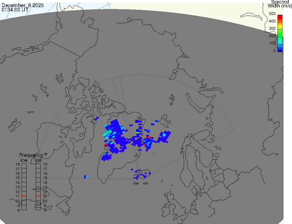Select 13 beside the icw frequency bar
The width and height of the screenshot is (292, 224).
(x=17, y=187)
